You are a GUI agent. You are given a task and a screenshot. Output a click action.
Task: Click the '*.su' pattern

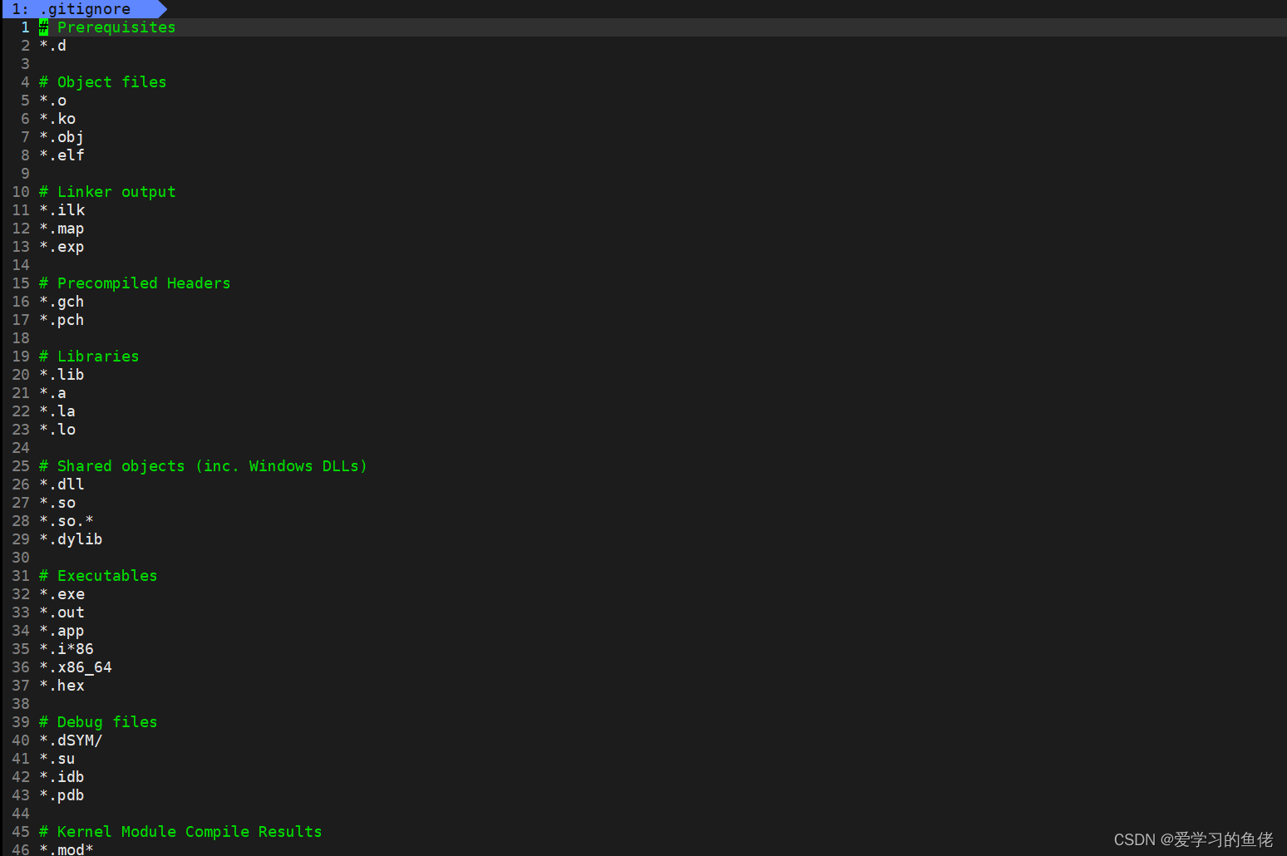(57, 759)
